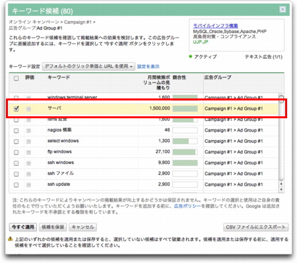Toggle the select-all checkbox in table header
297x263 pixels.
click(x=16, y=78)
